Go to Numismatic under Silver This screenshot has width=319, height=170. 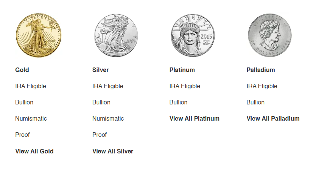pos(108,118)
